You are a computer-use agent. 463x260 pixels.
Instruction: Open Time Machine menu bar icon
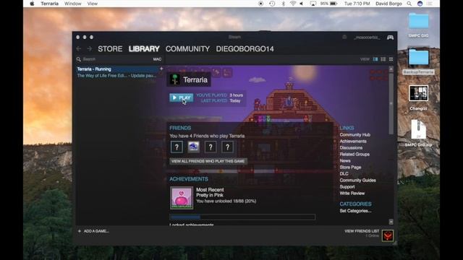click(x=272, y=4)
